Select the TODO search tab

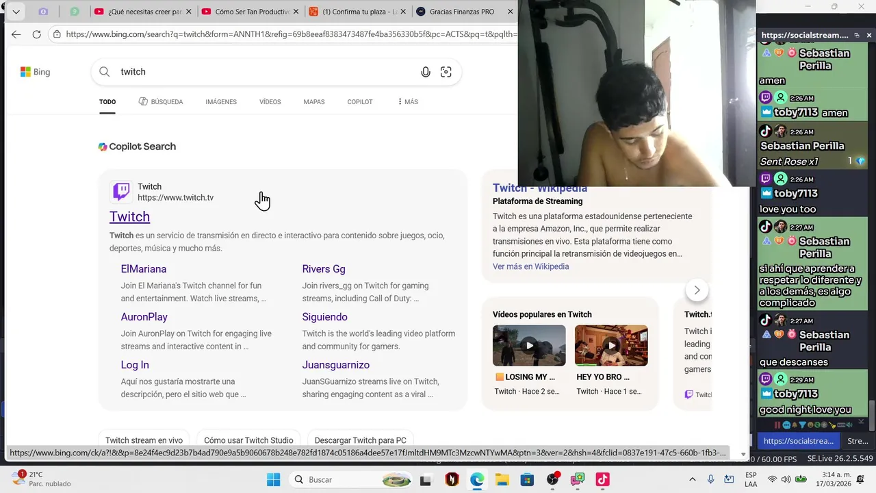107,102
